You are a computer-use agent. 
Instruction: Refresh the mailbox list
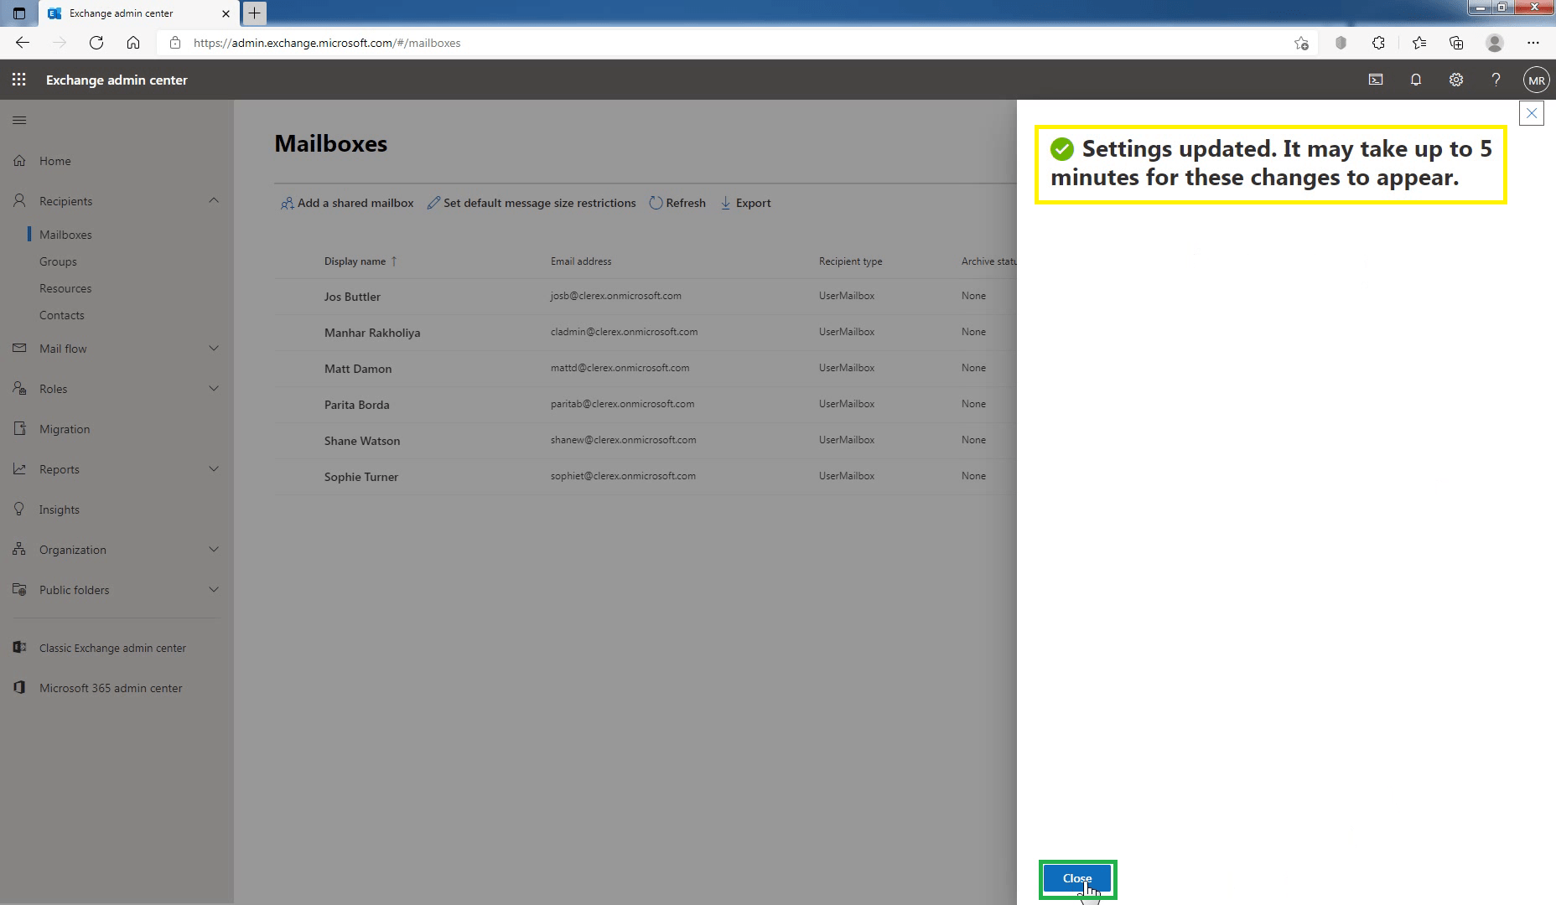click(677, 203)
